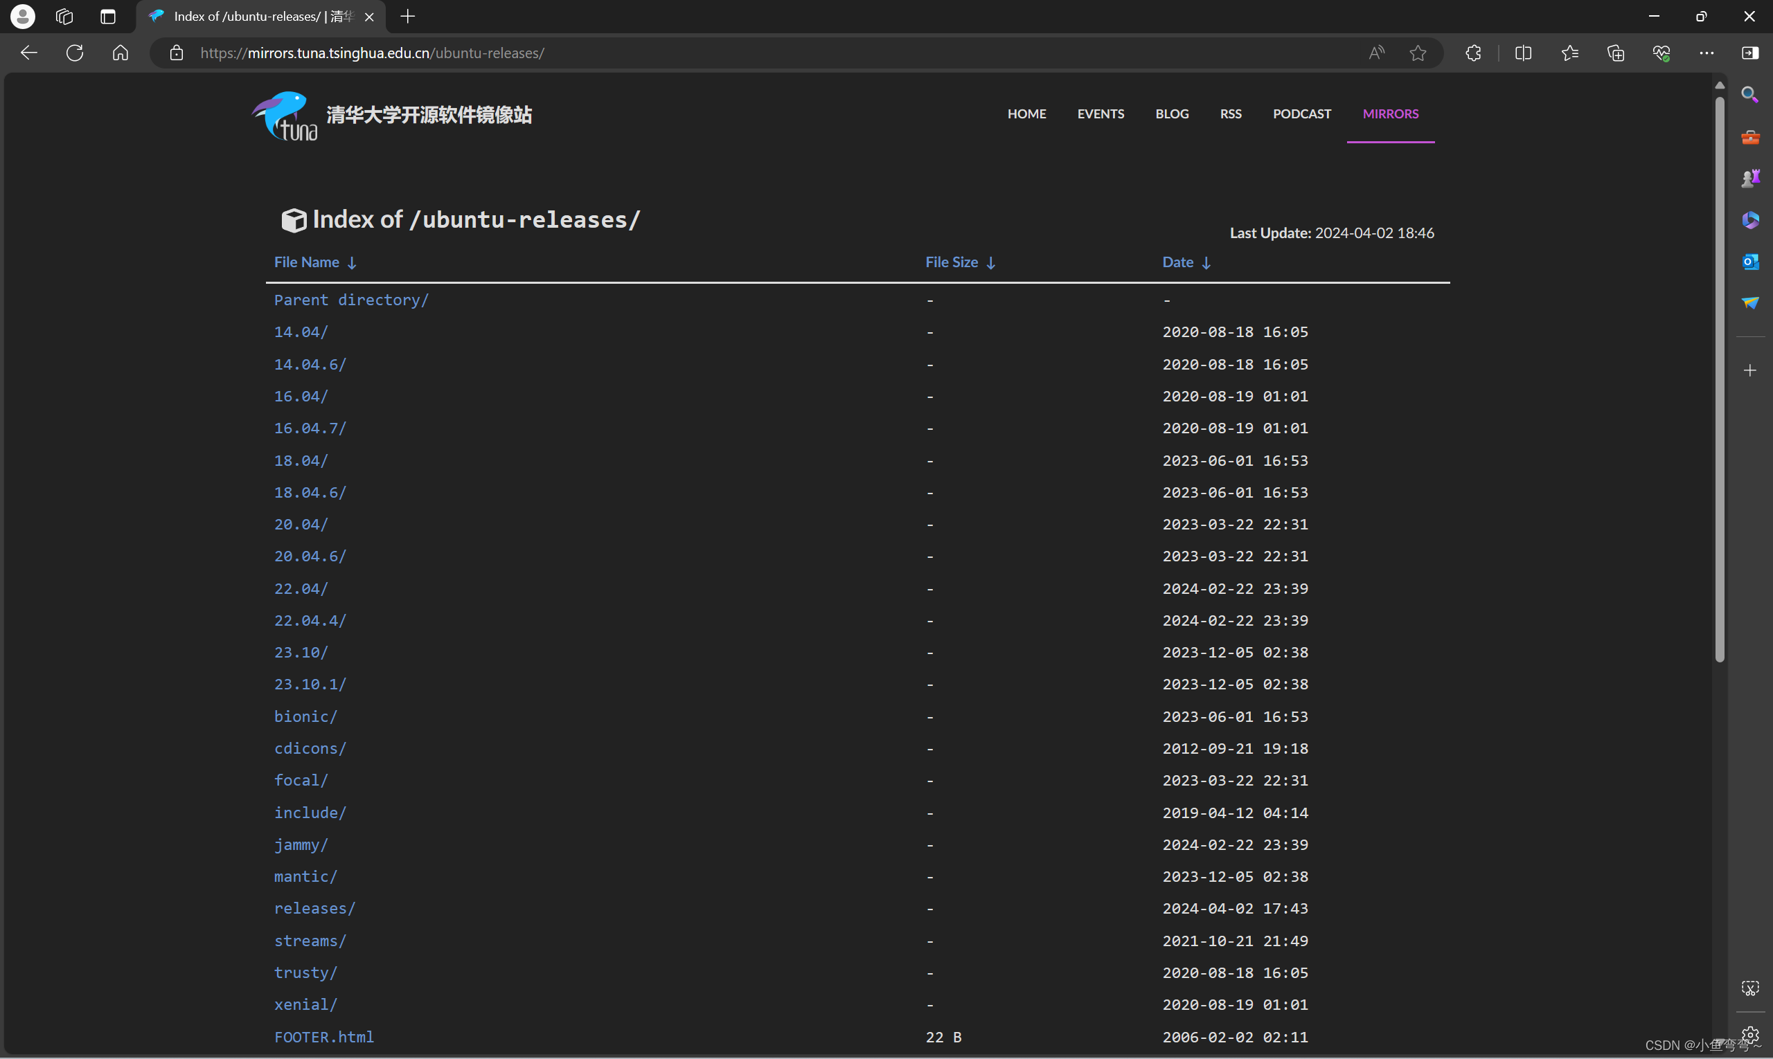Open split screen view icon
This screenshot has width=1773, height=1059.
tap(1522, 53)
